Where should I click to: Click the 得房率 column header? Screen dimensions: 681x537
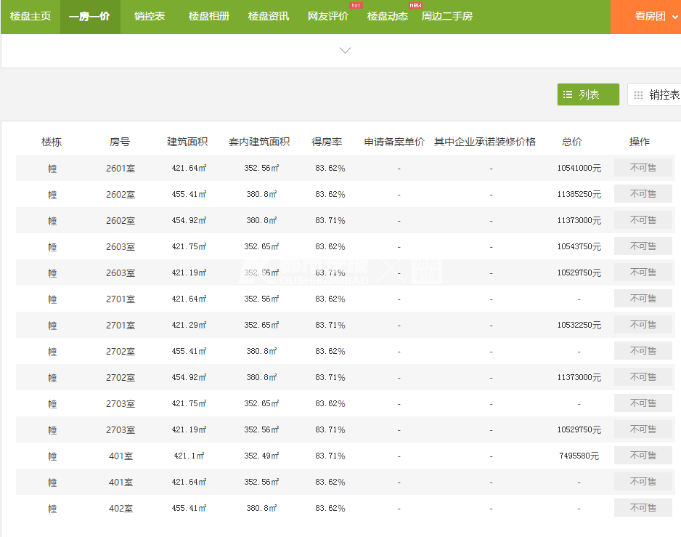pos(327,142)
